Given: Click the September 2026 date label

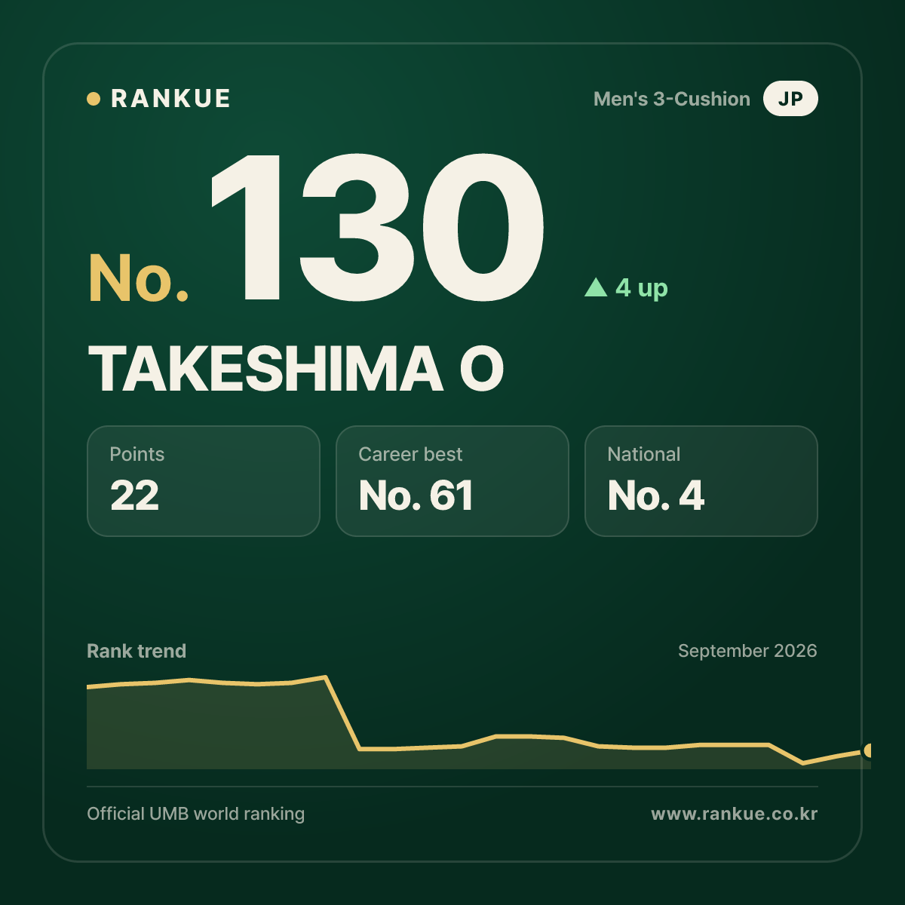Looking at the screenshot, I should point(747,651).
